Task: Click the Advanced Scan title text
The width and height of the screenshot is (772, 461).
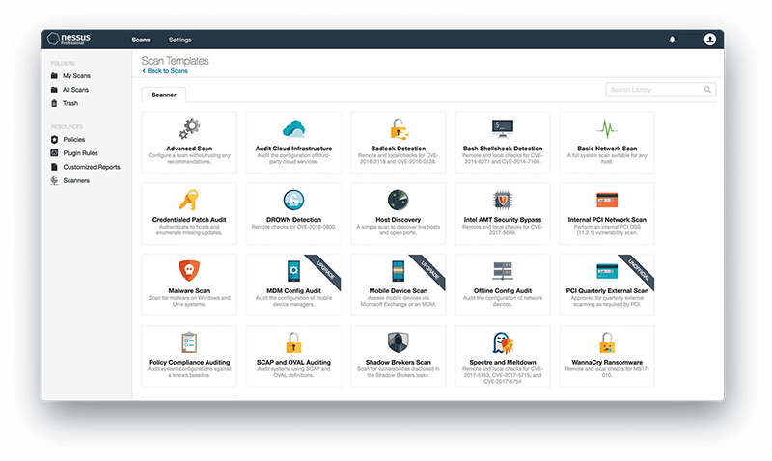Action: [x=189, y=149]
